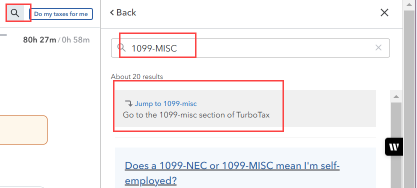417x188 pixels.
Task: Click the 0h 58m elapsed time text
Action: [x=76, y=40]
